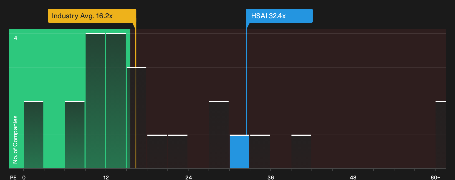The image size is (455, 180).
Task: Click the tall bar just right of PE 12
Action: pyautogui.click(x=116, y=101)
